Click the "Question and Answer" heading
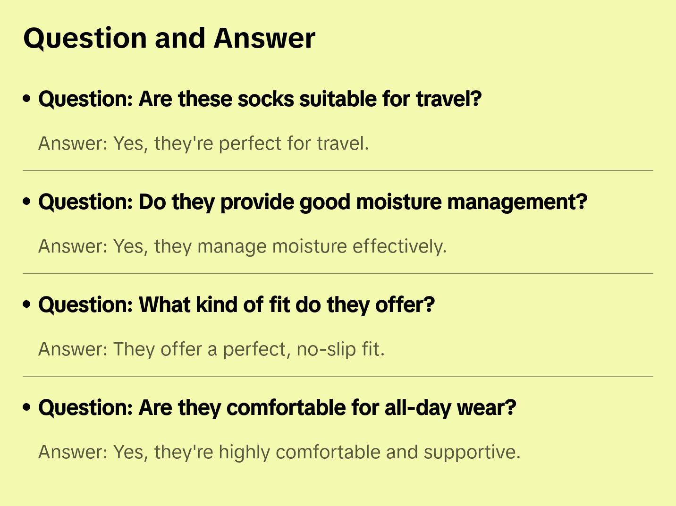The width and height of the screenshot is (676, 506). tap(169, 38)
